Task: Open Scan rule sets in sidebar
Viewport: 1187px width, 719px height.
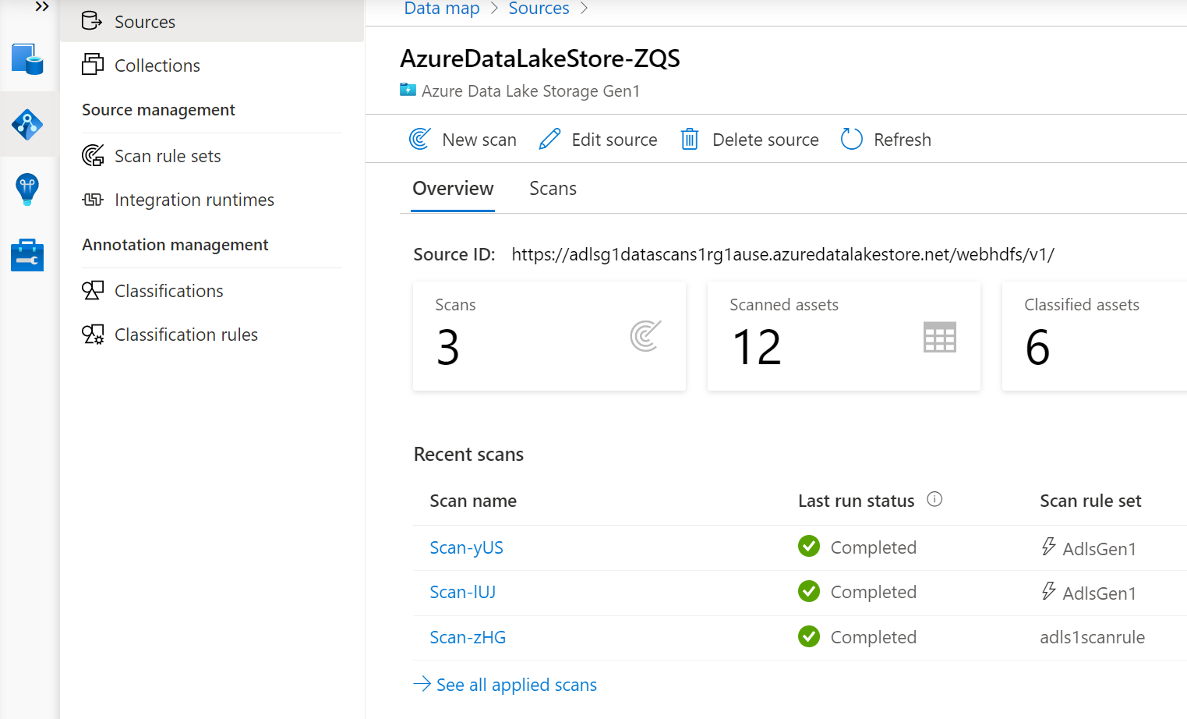Action: pos(168,156)
